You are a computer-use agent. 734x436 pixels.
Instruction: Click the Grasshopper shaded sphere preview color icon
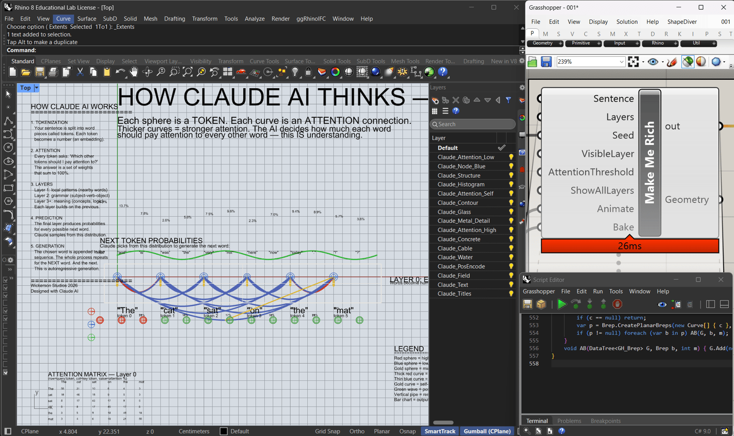(701, 62)
